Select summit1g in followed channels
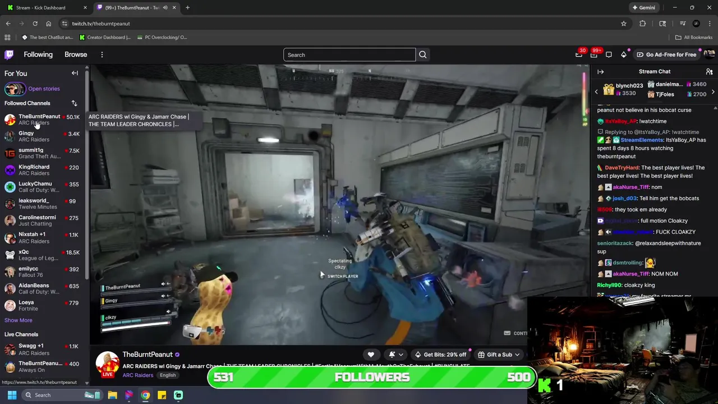Viewport: 718px width, 404px height. click(44, 153)
